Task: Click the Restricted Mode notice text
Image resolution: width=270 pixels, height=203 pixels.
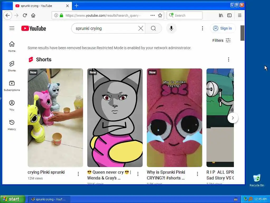Action: click(x=109, y=48)
